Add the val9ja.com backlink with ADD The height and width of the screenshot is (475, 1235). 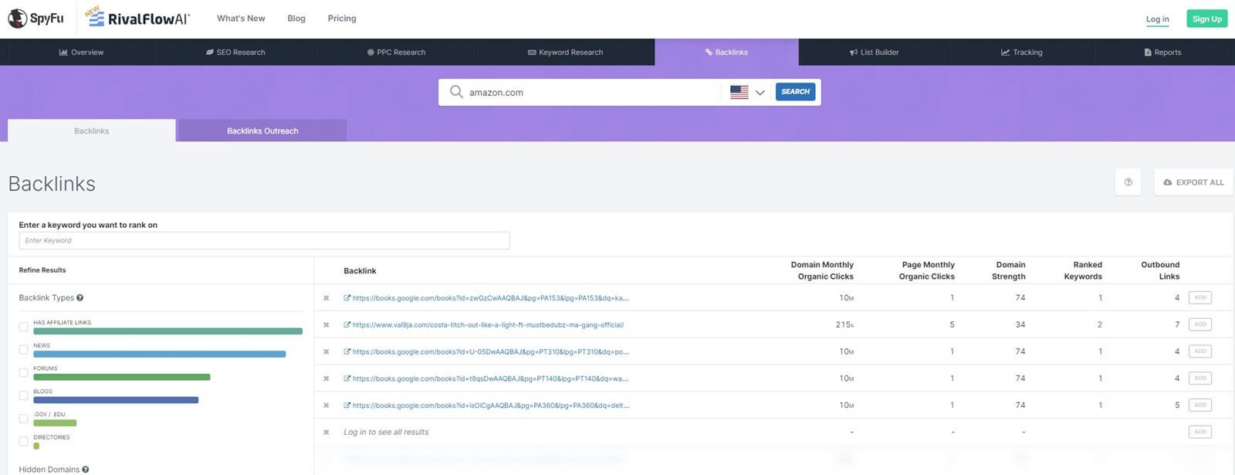point(1200,324)
